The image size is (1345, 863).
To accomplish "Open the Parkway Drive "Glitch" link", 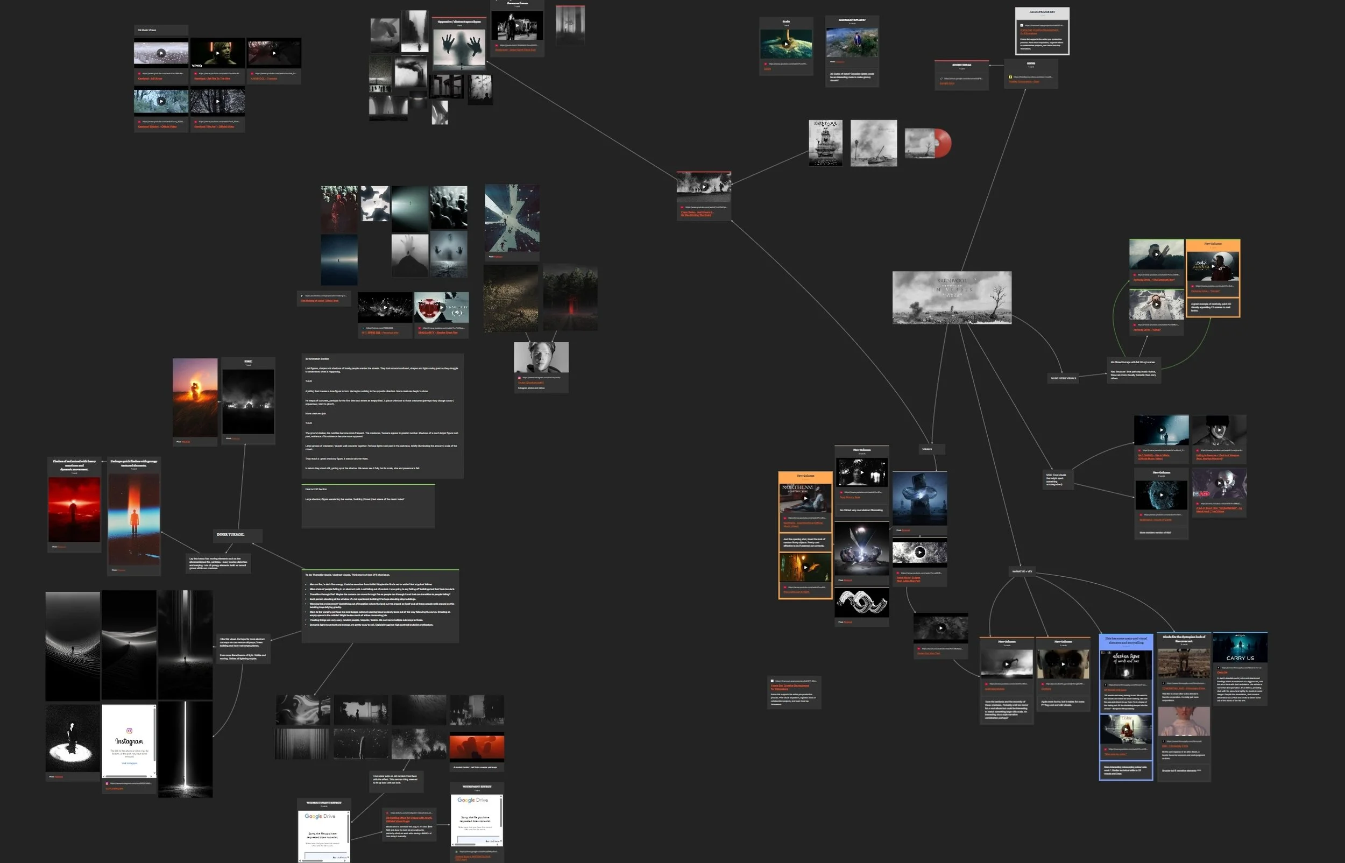I will pyautogui.click(x=1146, y=330).
